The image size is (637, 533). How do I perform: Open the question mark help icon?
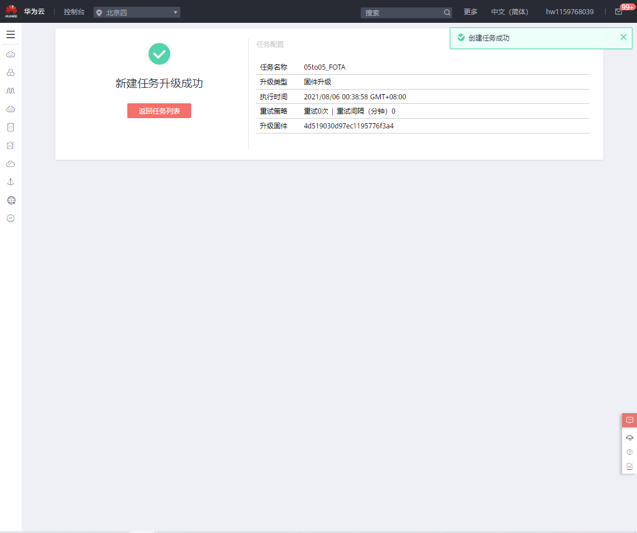[629, 452]
